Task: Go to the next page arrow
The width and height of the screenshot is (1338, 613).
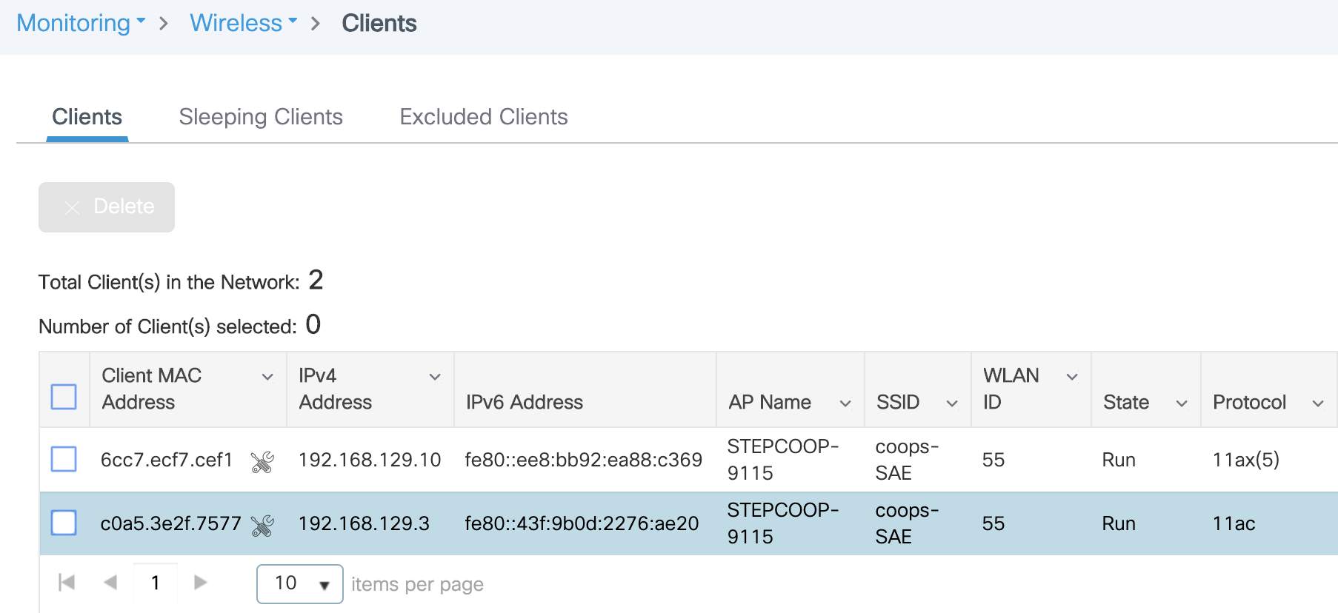Action: point(200,583)
